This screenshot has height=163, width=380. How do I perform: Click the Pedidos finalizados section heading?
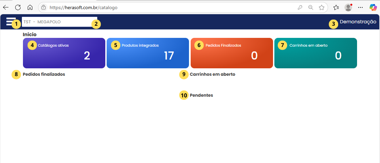44,74
